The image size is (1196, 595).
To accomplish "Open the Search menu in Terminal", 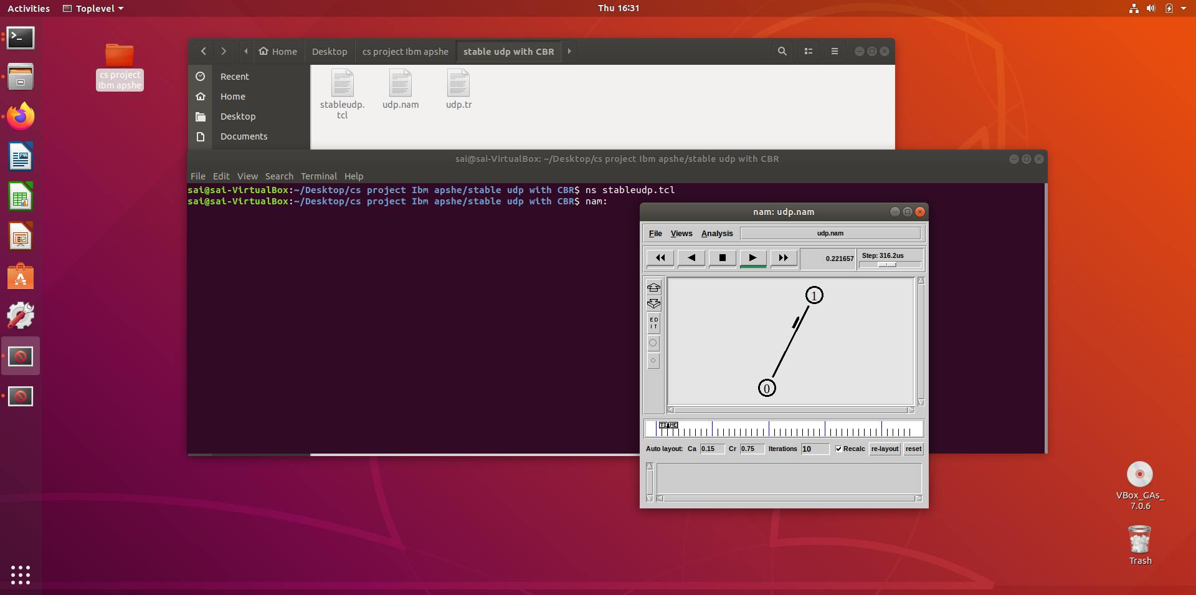I will tap(279, 176).
